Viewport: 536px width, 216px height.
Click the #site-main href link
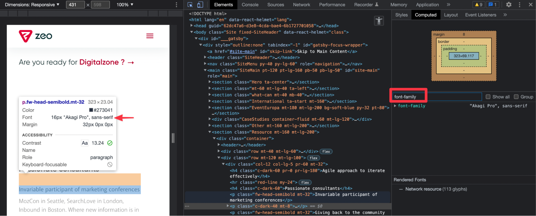click(242, 52)
